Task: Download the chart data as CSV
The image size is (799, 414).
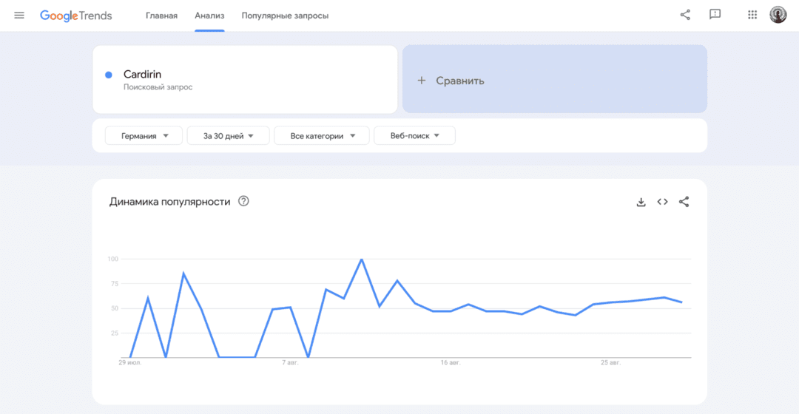Action: tap(641, 202)
